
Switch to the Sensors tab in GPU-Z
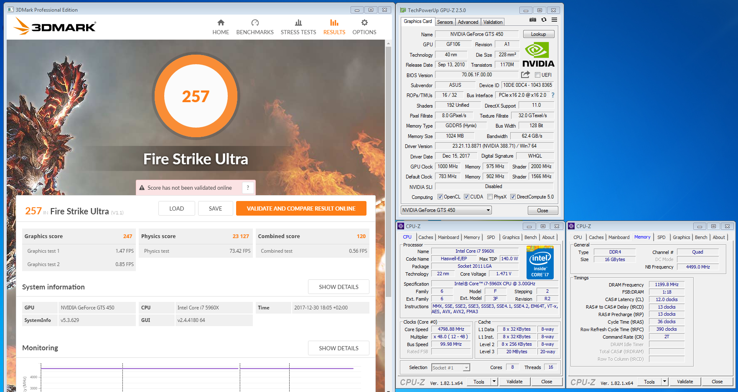pos(445,22)
